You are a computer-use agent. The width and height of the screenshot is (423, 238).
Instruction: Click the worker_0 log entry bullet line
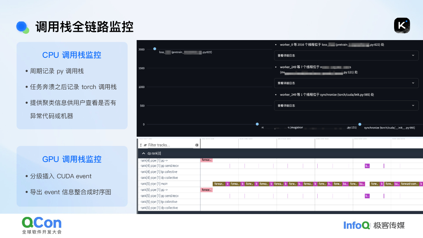[x=330, y=45]
